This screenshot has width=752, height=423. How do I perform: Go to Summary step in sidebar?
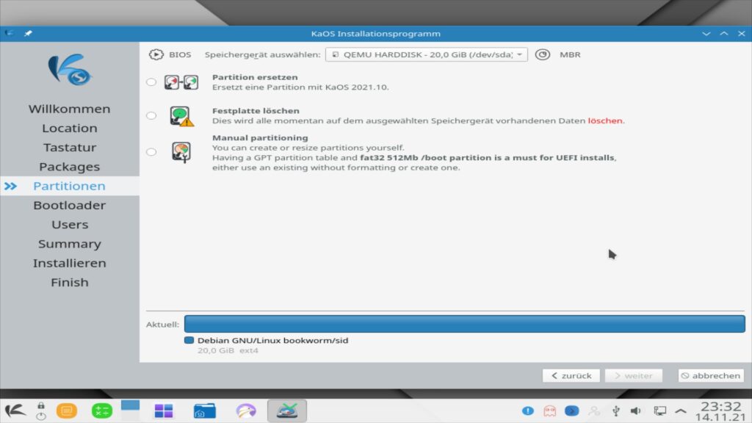(70, 244)
